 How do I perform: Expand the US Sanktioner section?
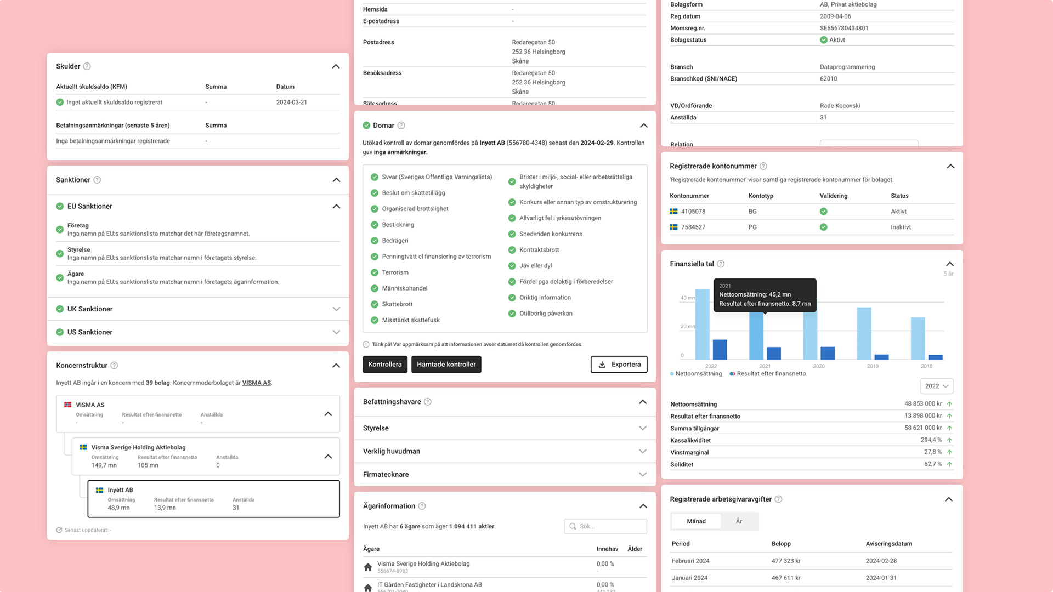(336, 332)
